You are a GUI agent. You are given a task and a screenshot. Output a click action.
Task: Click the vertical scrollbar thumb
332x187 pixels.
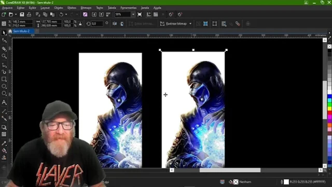click(325, 100)
